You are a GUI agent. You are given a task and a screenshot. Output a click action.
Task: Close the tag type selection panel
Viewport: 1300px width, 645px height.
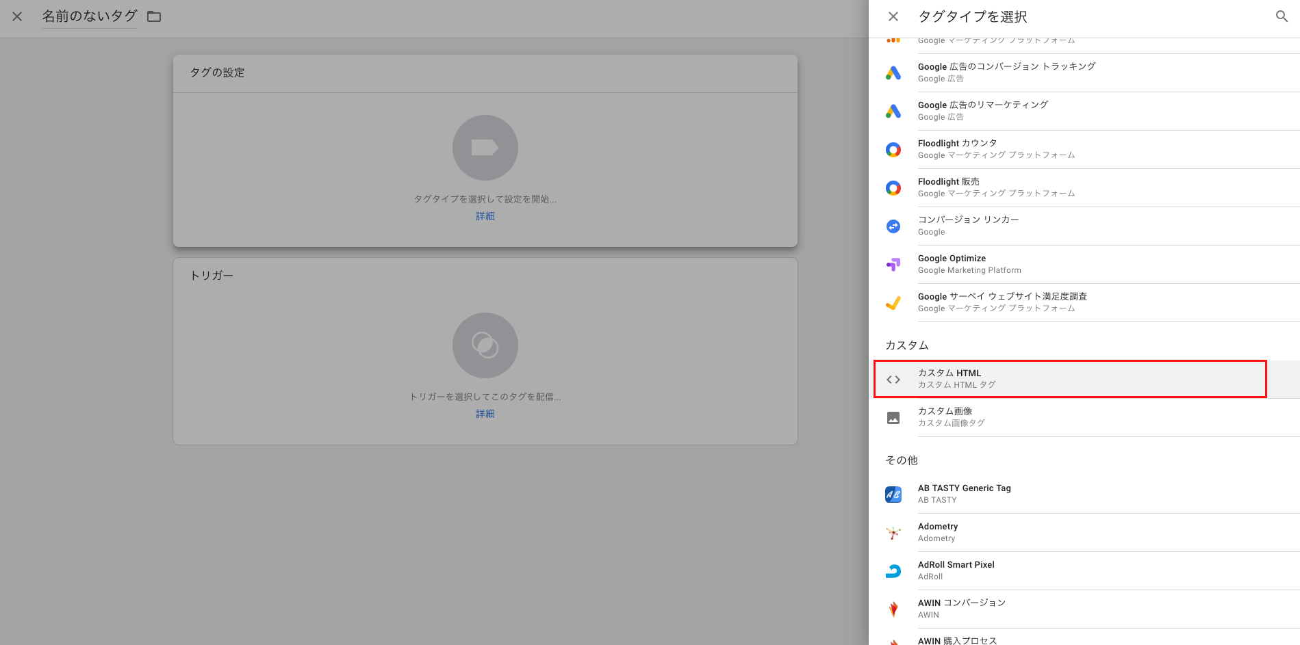[x=893, y=16]
